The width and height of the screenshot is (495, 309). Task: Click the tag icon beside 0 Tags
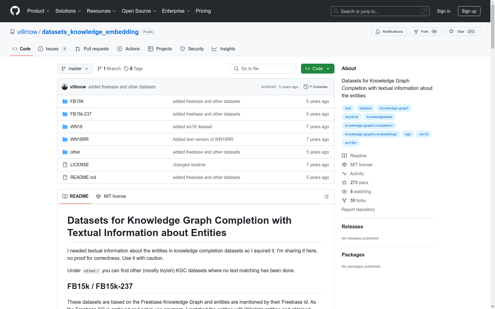click(126, 69)
